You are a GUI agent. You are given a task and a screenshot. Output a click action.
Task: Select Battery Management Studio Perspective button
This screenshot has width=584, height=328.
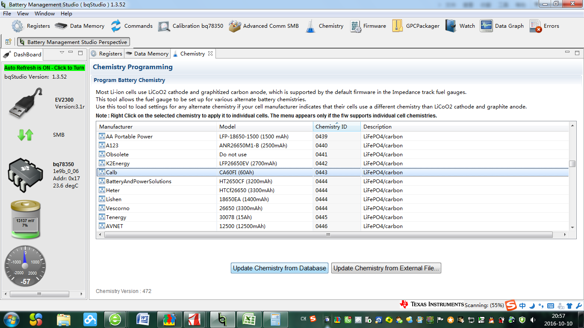pos(73,42)
